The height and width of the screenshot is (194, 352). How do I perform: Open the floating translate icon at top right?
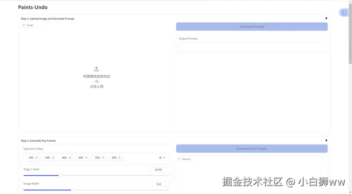344,12
